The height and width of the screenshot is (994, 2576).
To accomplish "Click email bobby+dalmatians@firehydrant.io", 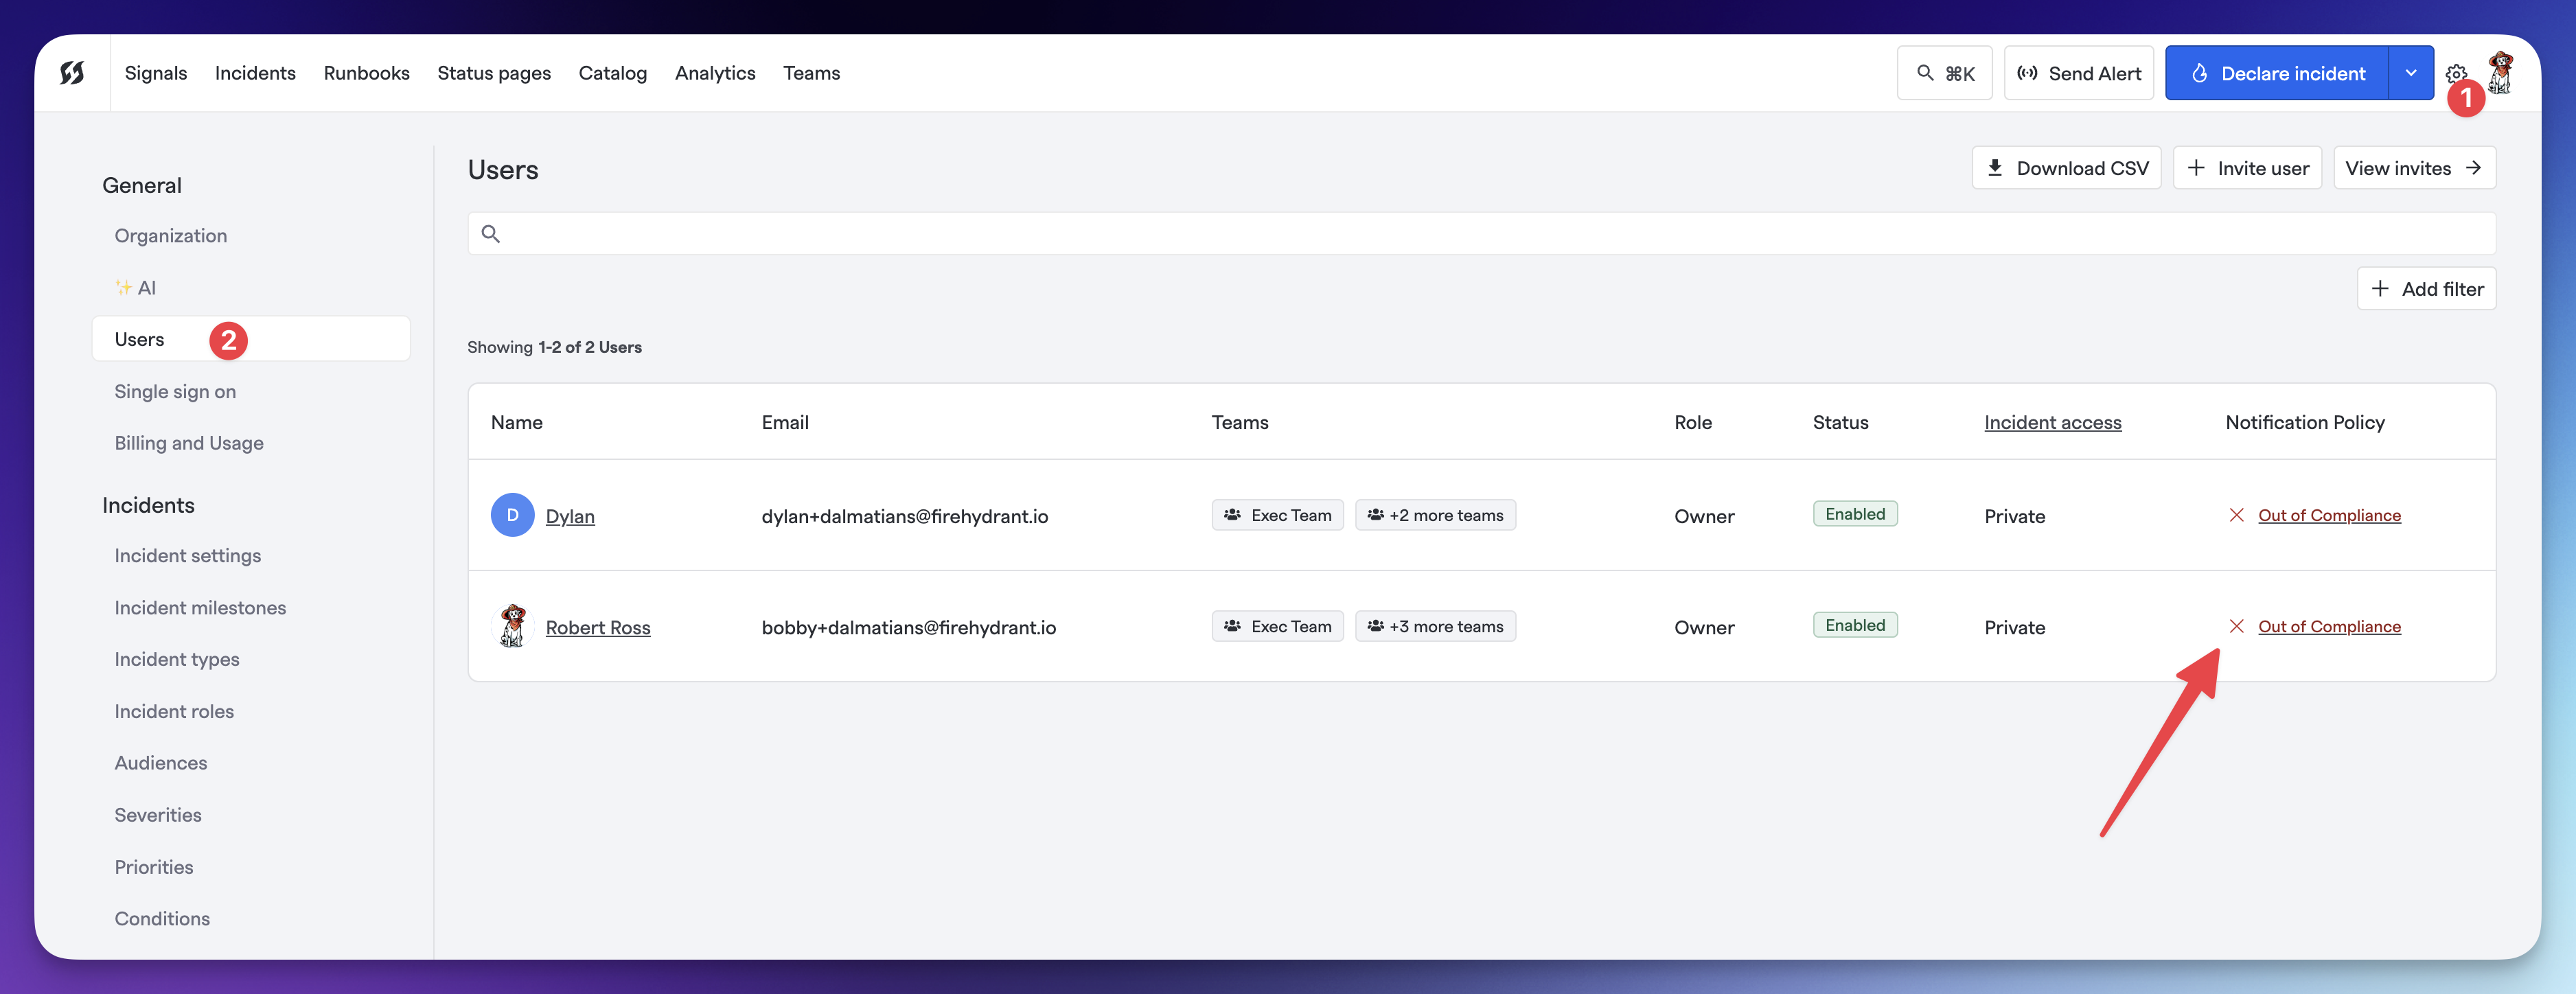I will pyautogui.click(x=908, y=627).
